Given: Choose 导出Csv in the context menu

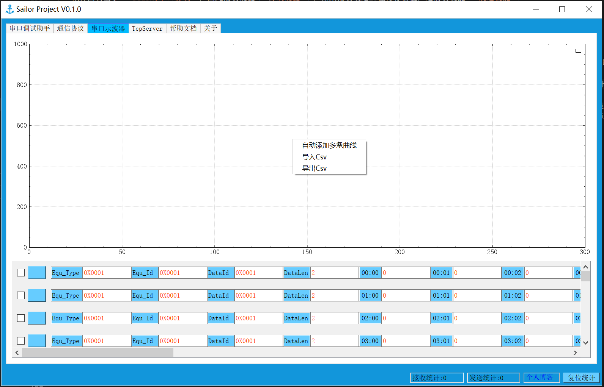Looking at the screenshot, I should [314, 169].
